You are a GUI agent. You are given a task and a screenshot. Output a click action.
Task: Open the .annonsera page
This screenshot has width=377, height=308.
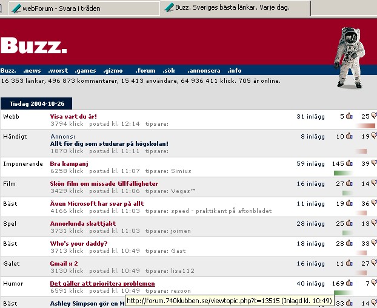click(x=204, y=71)
